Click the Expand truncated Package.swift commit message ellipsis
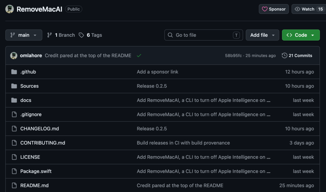This screenshot has width=326, height=192. [269, 172]
